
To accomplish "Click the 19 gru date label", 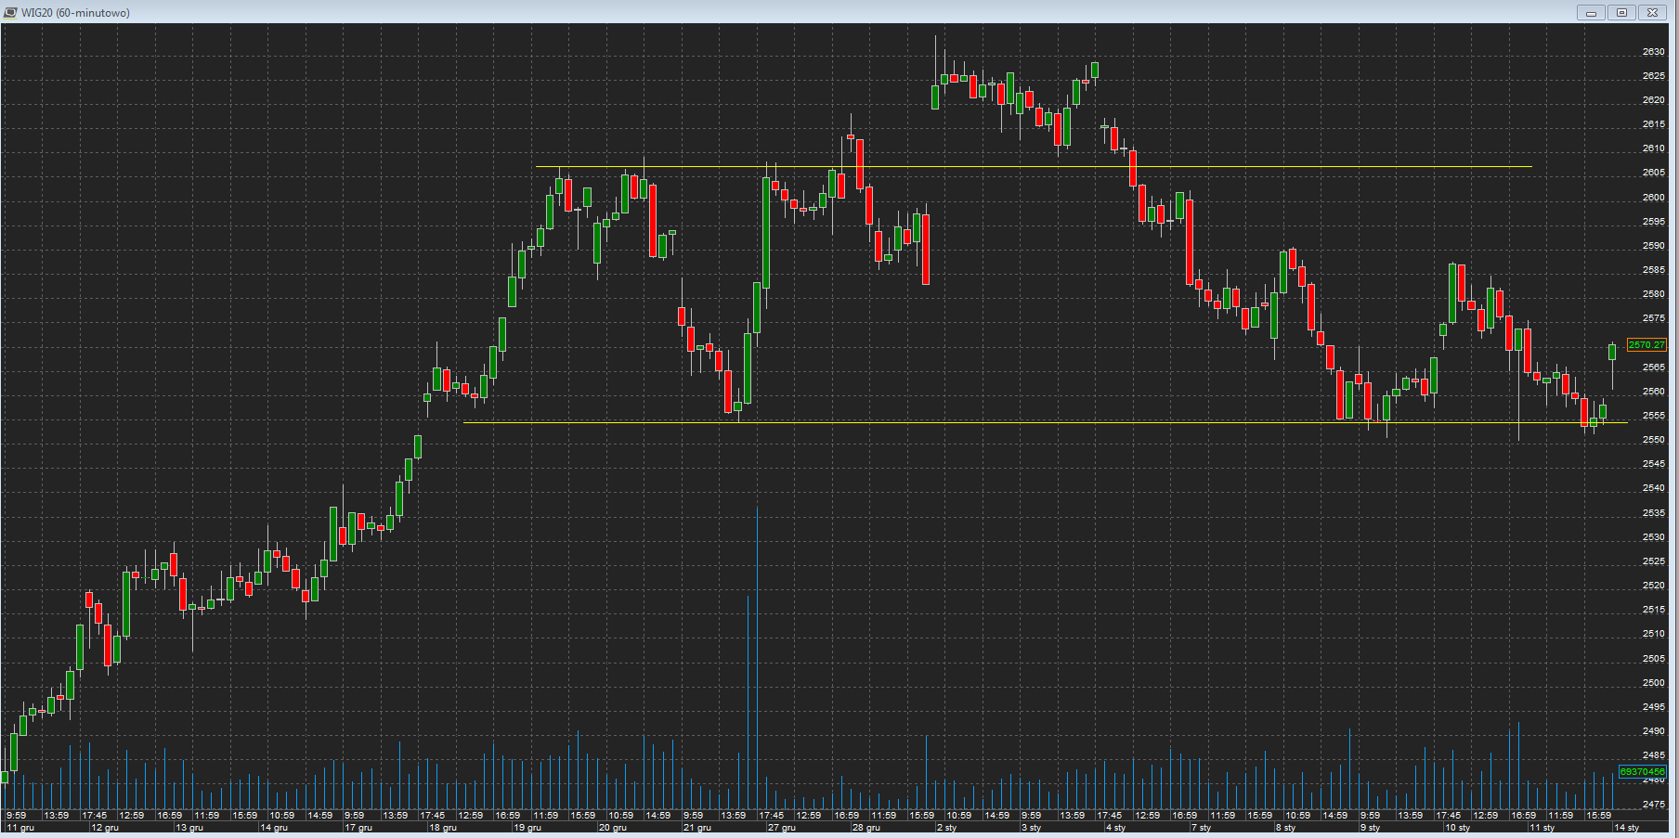I will click(527, 828).
